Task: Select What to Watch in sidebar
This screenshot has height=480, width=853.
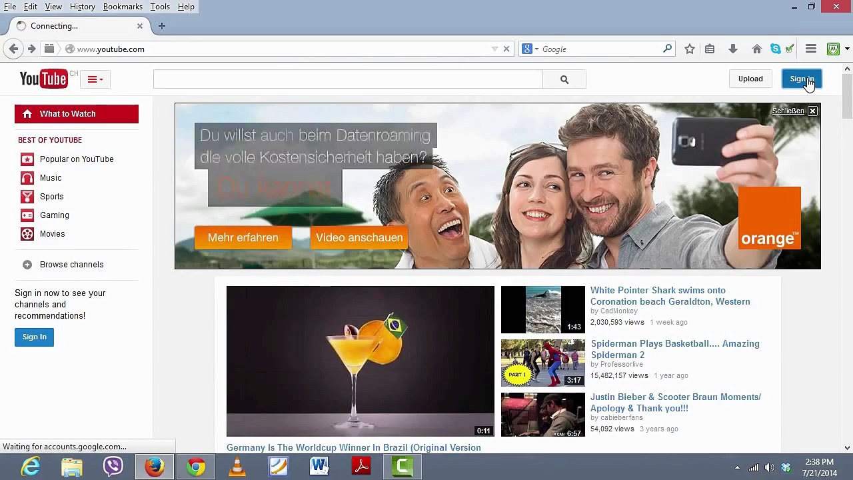Action: point(77,114)
